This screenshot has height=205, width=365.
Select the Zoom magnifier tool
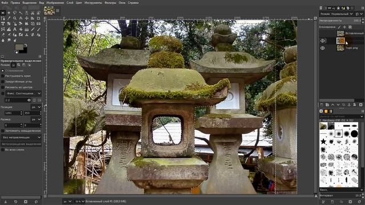pyautogui.click(x=15, y=18)
